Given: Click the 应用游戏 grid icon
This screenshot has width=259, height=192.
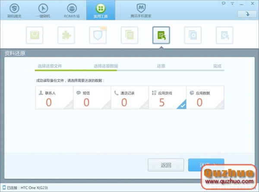Looking at the screenshot, I should click(154, 93).
